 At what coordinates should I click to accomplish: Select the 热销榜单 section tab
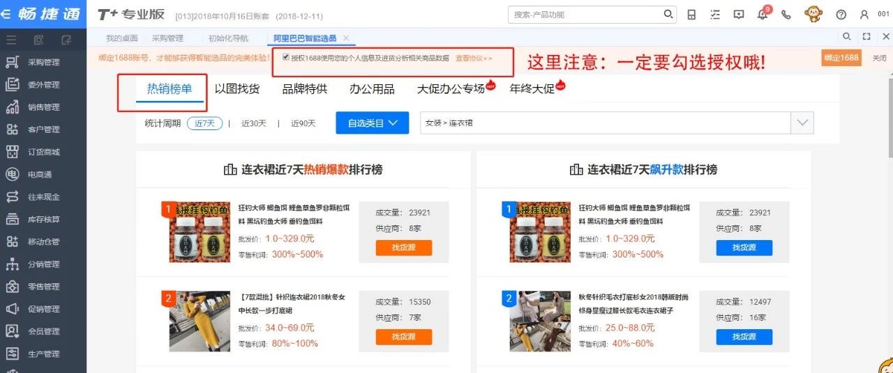pyautogui.click(x=169, y=88)
